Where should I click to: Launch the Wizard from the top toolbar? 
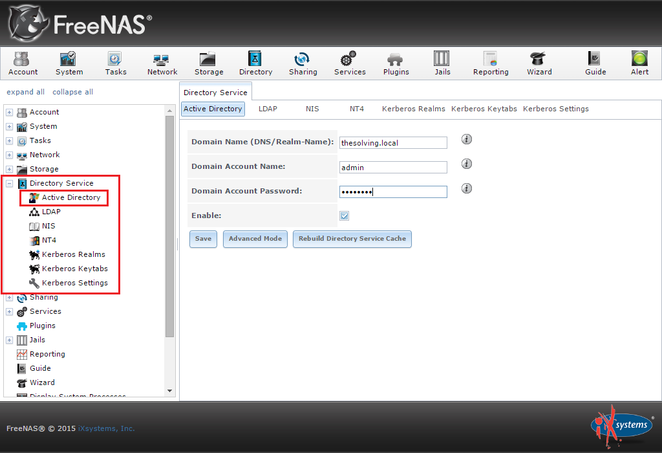click(x=539, y=63)
